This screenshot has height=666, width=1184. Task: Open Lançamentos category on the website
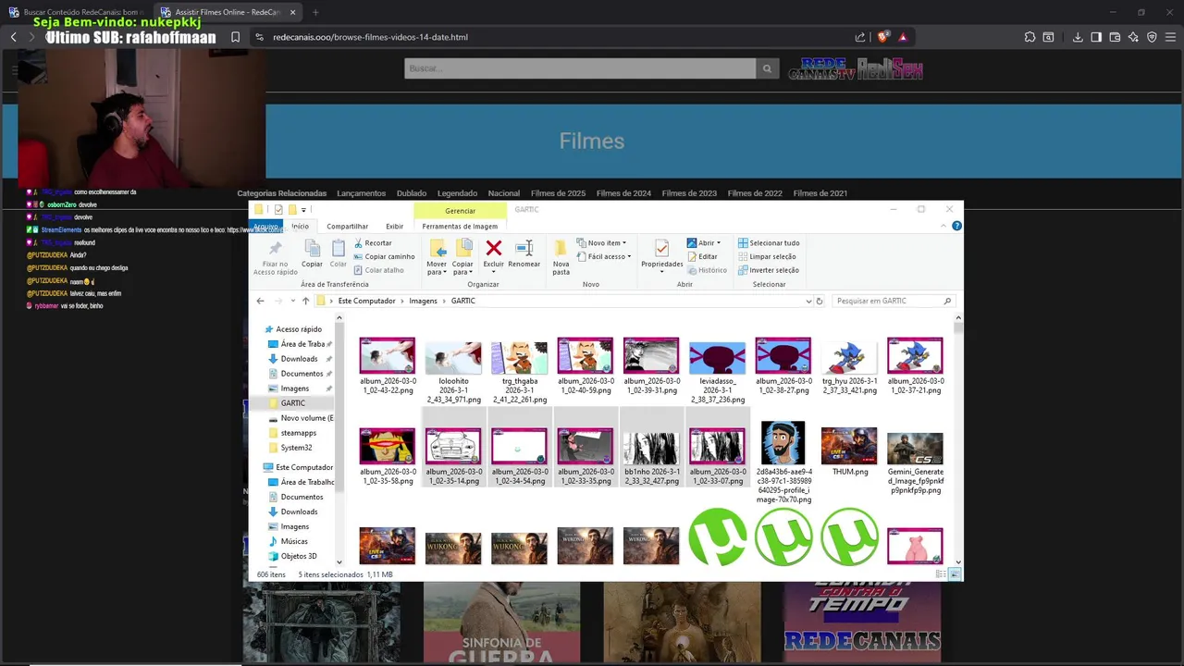[x=361, y=193]
